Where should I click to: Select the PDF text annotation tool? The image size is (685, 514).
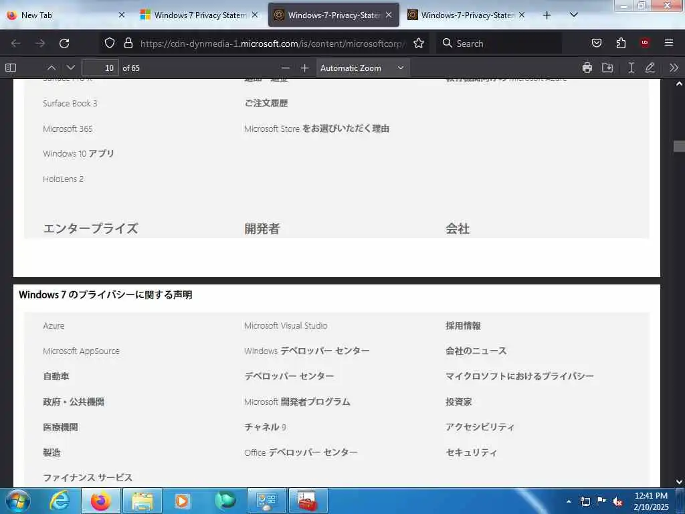point(631,68)
